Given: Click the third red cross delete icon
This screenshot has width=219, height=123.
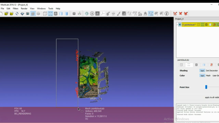Looking at the screenshot, I should [186, 14].
